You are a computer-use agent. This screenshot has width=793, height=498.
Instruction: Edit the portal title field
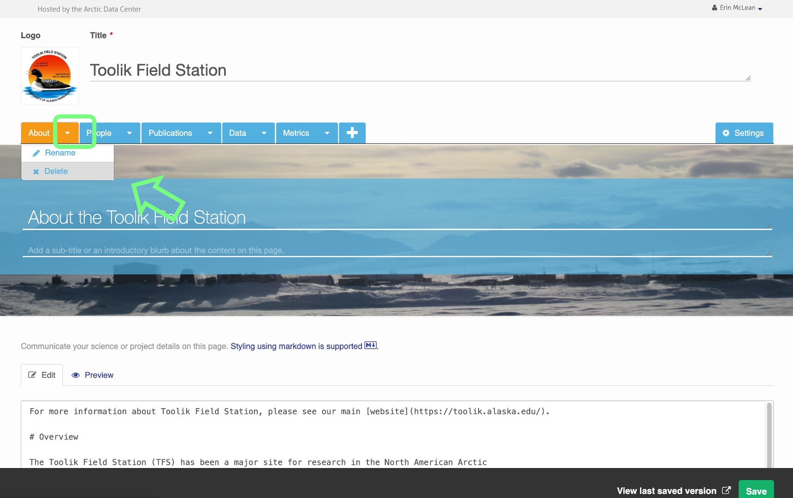point(420,70)
